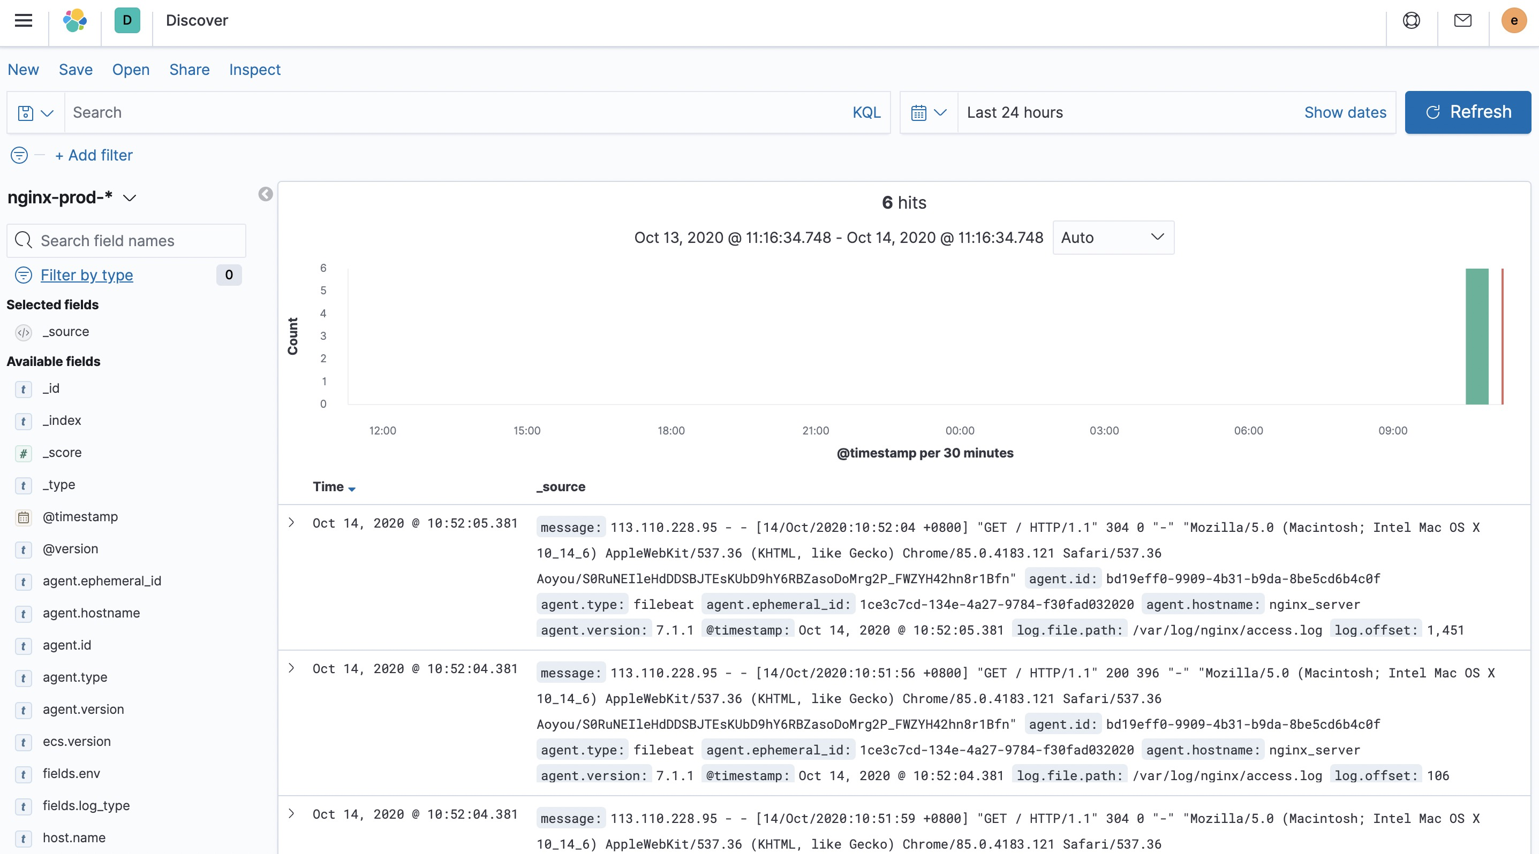Viewport: 1539px width, 854px height.
Task: Click the Refresh button
Action: tap(1467, 112)
